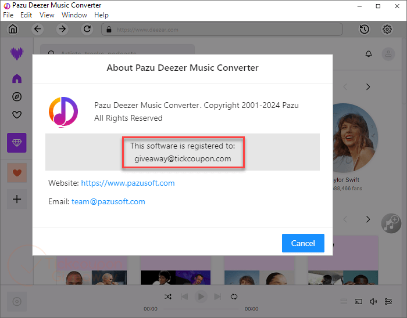
Task: Show next artists with upper right chevron
Action: point(368,86)
